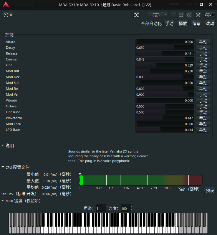Open Mod Rel automation mode dropdown
This screenshot has width=217, height=235.
pos(203,89)
